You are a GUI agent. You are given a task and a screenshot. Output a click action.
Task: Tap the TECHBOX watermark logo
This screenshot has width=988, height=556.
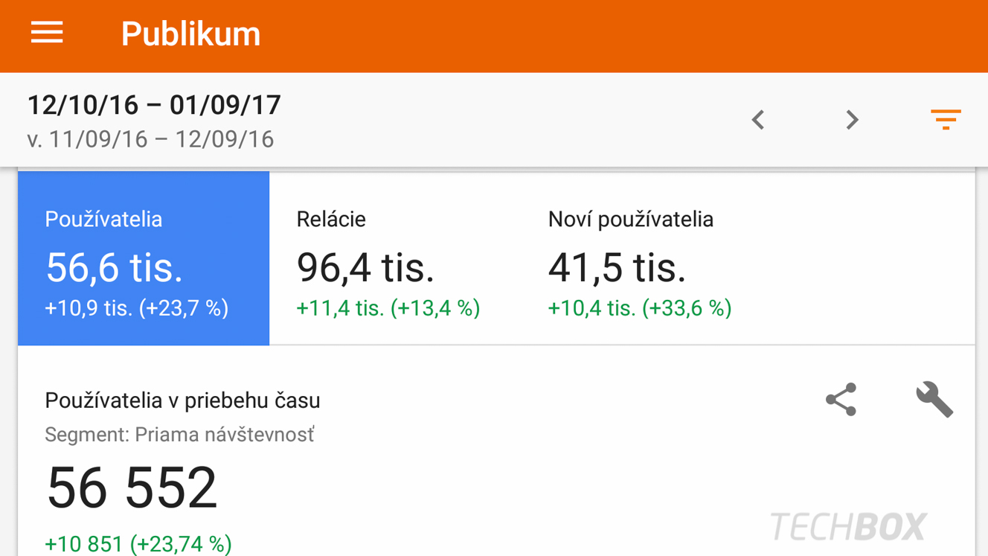coord(849,527)
